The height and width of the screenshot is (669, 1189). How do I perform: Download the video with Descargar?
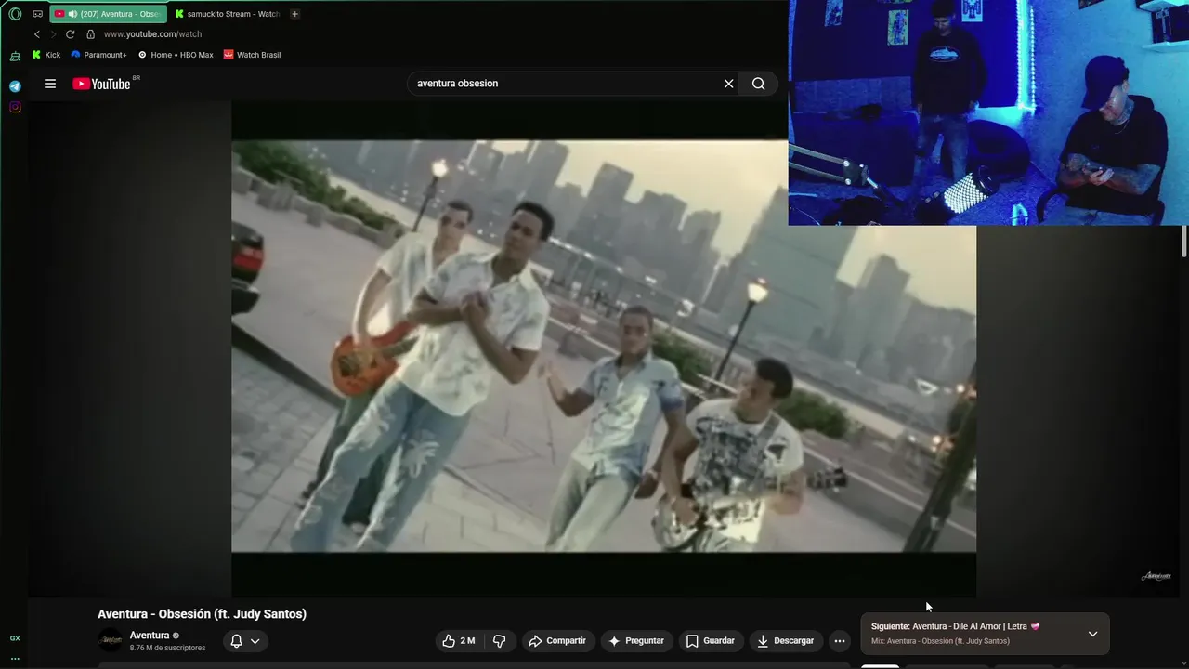click(786, 641)
